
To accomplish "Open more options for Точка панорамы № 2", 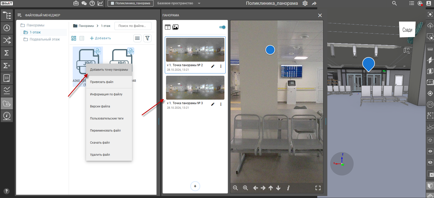I will click(x=221, y=66).
